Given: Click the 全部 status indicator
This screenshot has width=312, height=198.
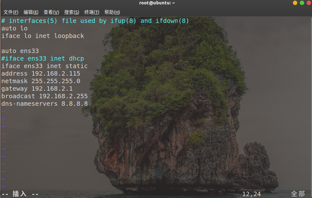Looking at the screenshot, I should click(298, 194).
